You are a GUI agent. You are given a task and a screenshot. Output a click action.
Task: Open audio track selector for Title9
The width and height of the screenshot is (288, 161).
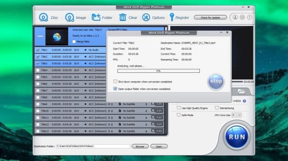112,104
